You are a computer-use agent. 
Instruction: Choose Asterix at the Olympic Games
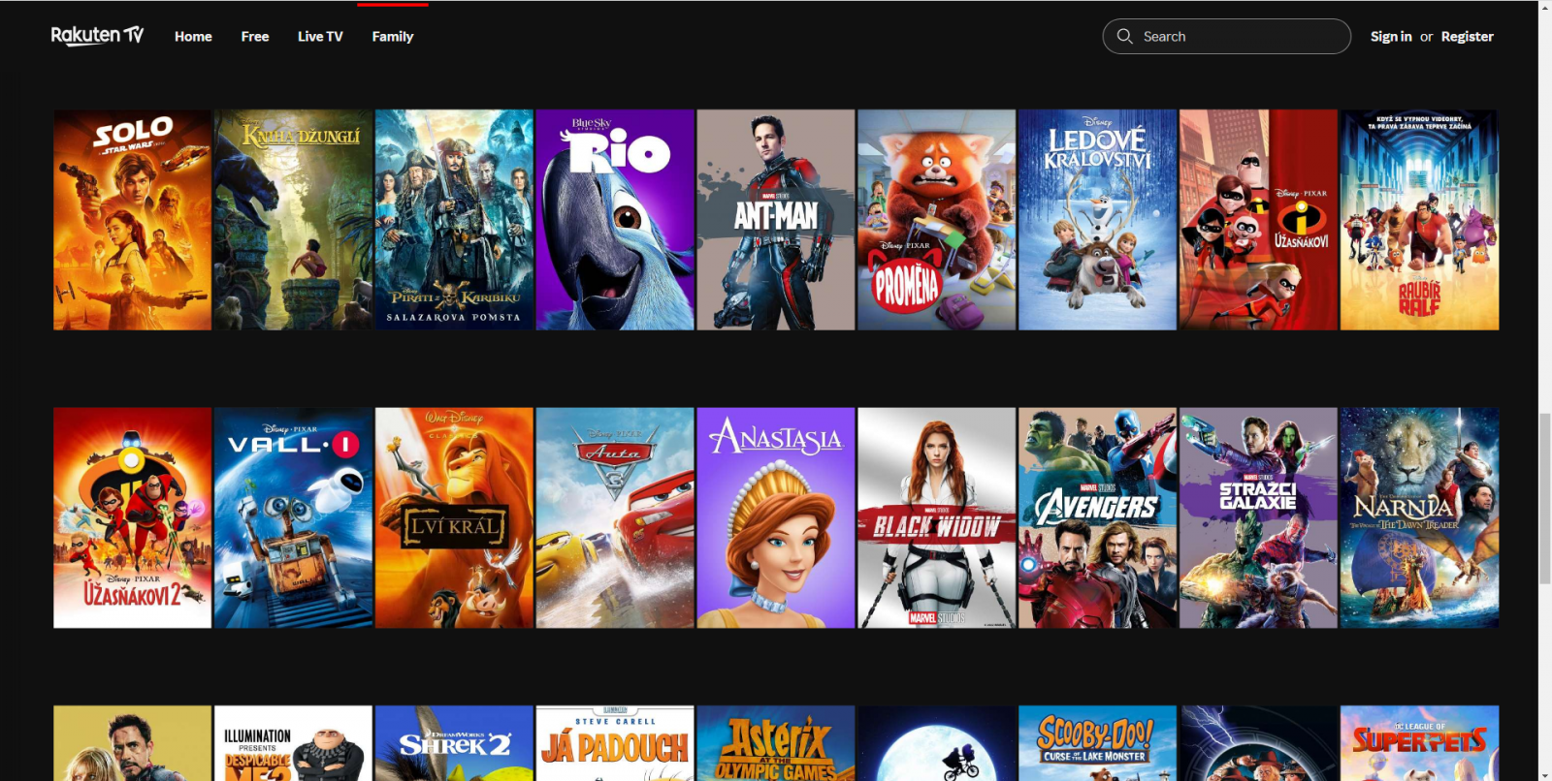[x=776, y=743]
